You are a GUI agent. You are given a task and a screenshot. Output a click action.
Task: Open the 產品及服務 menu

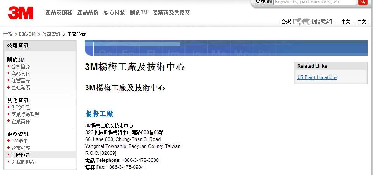tap(59, 13)
